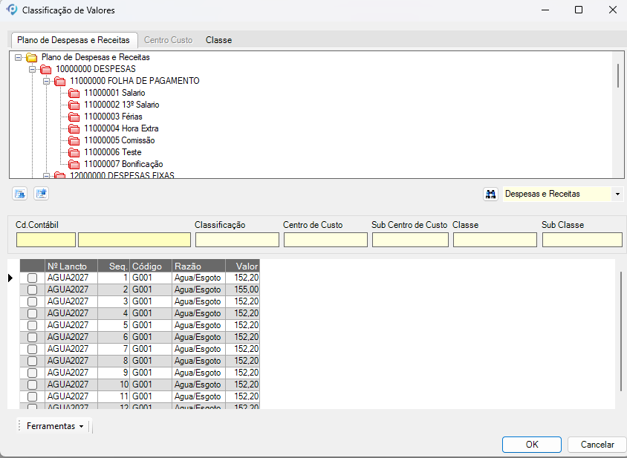Collapse the 11000000 FOLHA DE PAGAMENTO node

coord(47,81)
